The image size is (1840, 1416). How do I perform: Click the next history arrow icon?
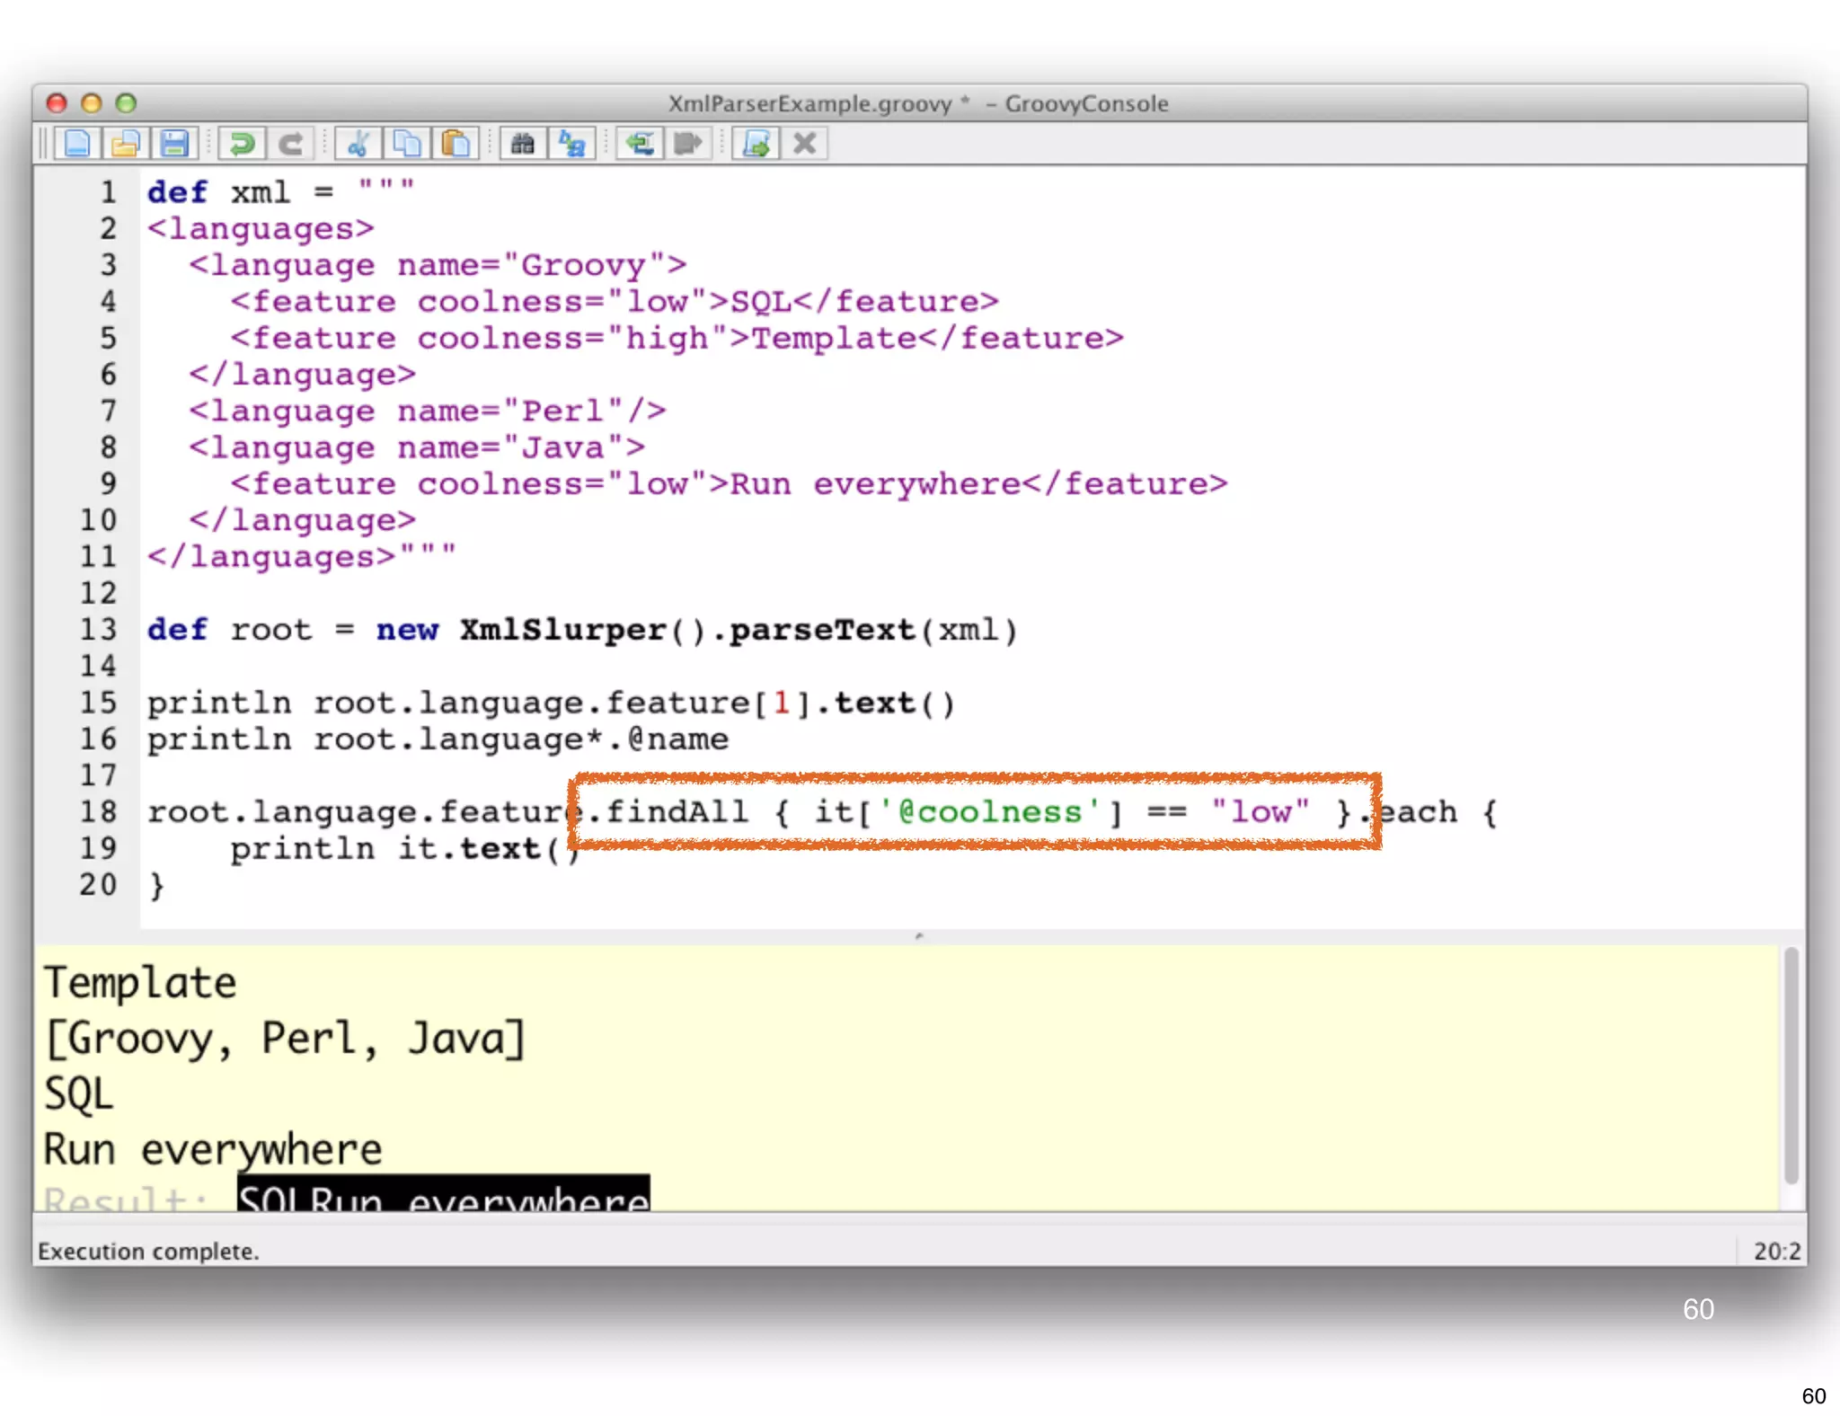(688, 144)
